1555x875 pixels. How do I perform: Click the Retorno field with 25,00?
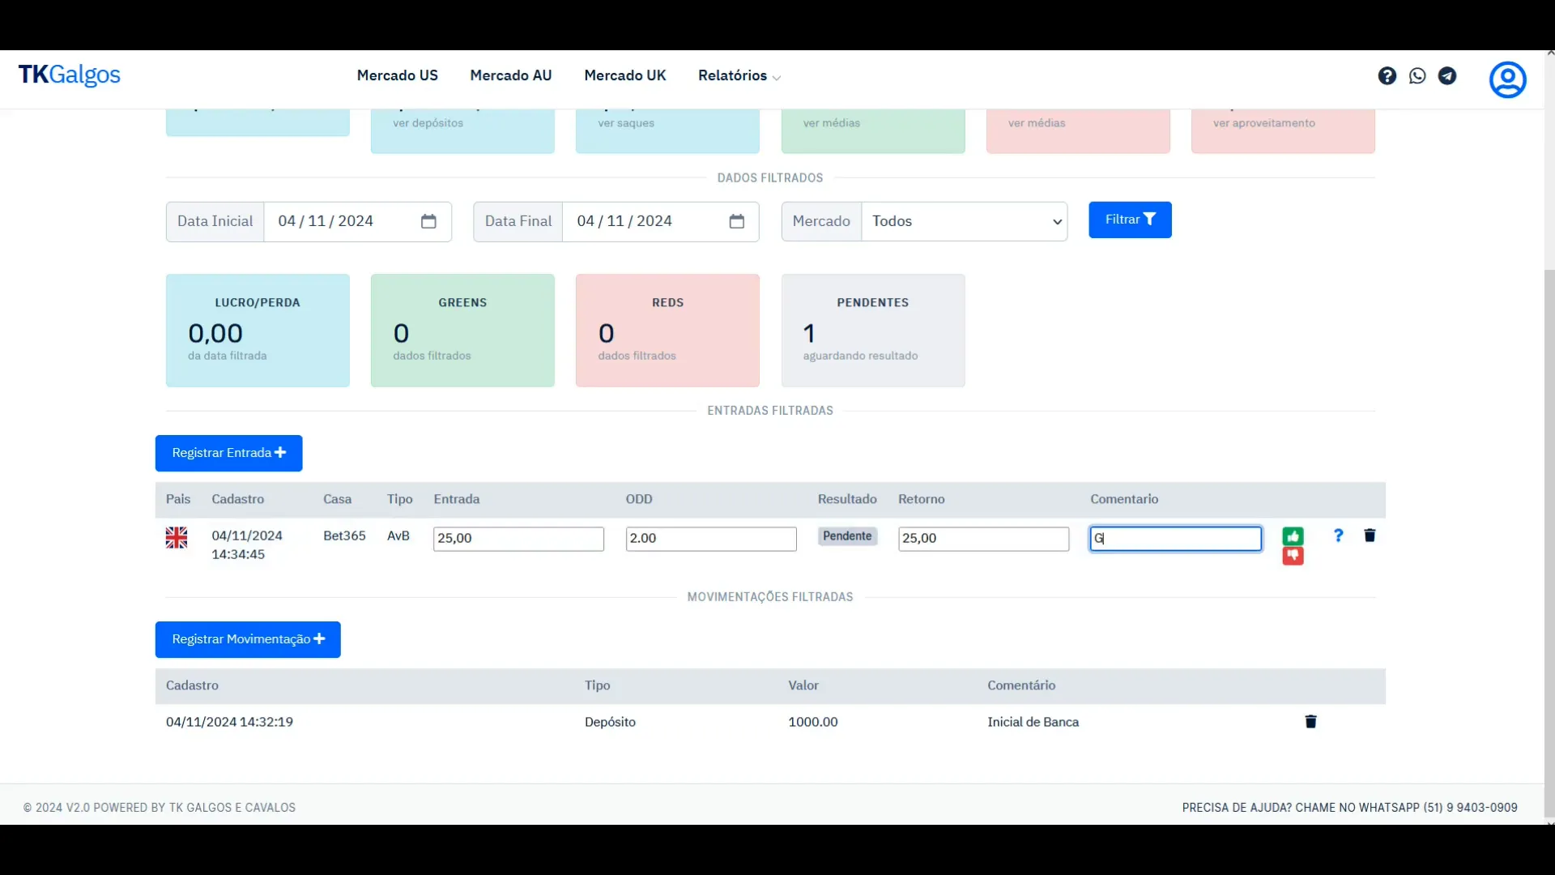[983, 539]
